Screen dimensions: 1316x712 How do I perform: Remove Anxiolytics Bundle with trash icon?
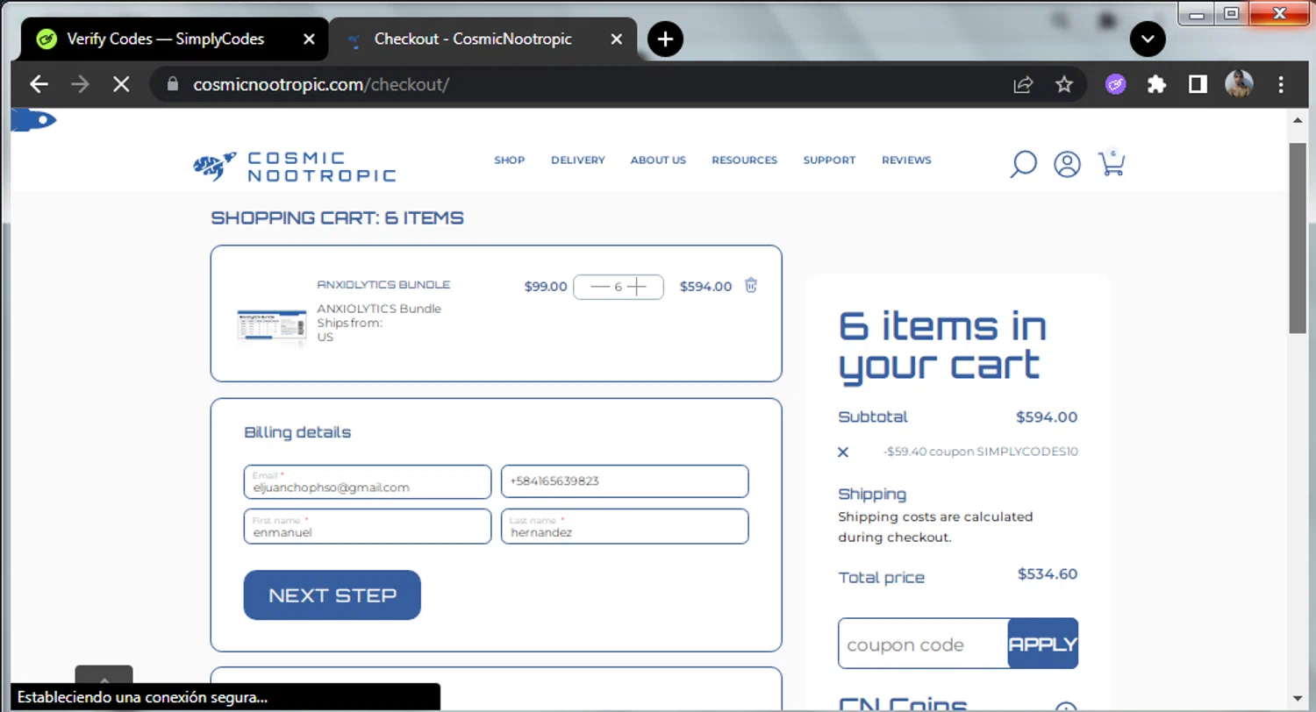tap(751, 285)
